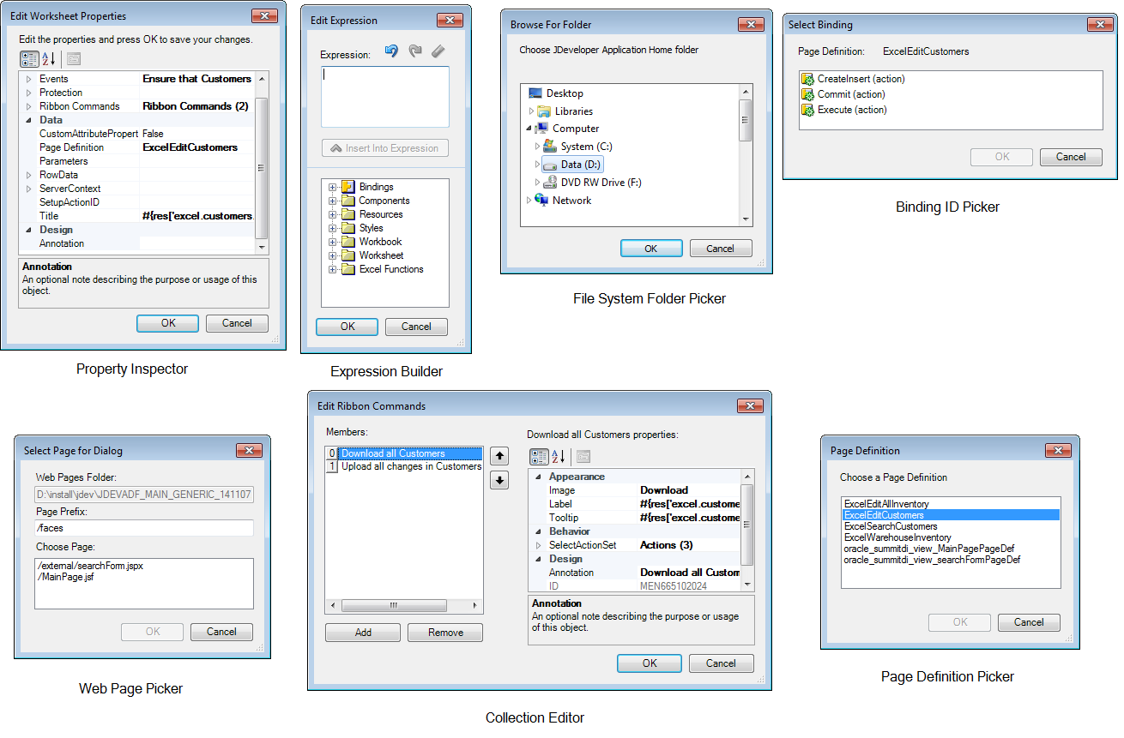The width and height of the screenshot is (1124, 738).
Task: Click OK in Edit Ribbon Commands
Action: coord(650,663)
